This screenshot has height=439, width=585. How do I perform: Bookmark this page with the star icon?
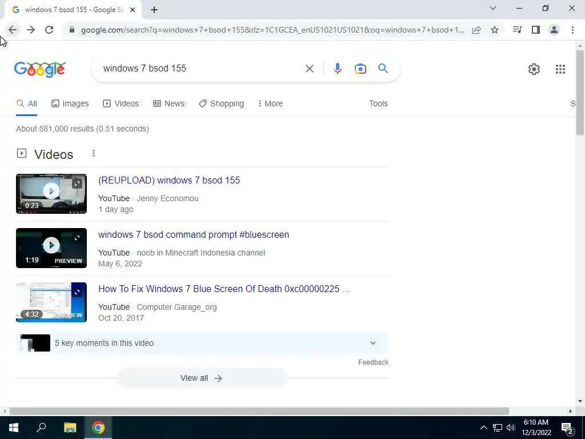coord(495,30)
